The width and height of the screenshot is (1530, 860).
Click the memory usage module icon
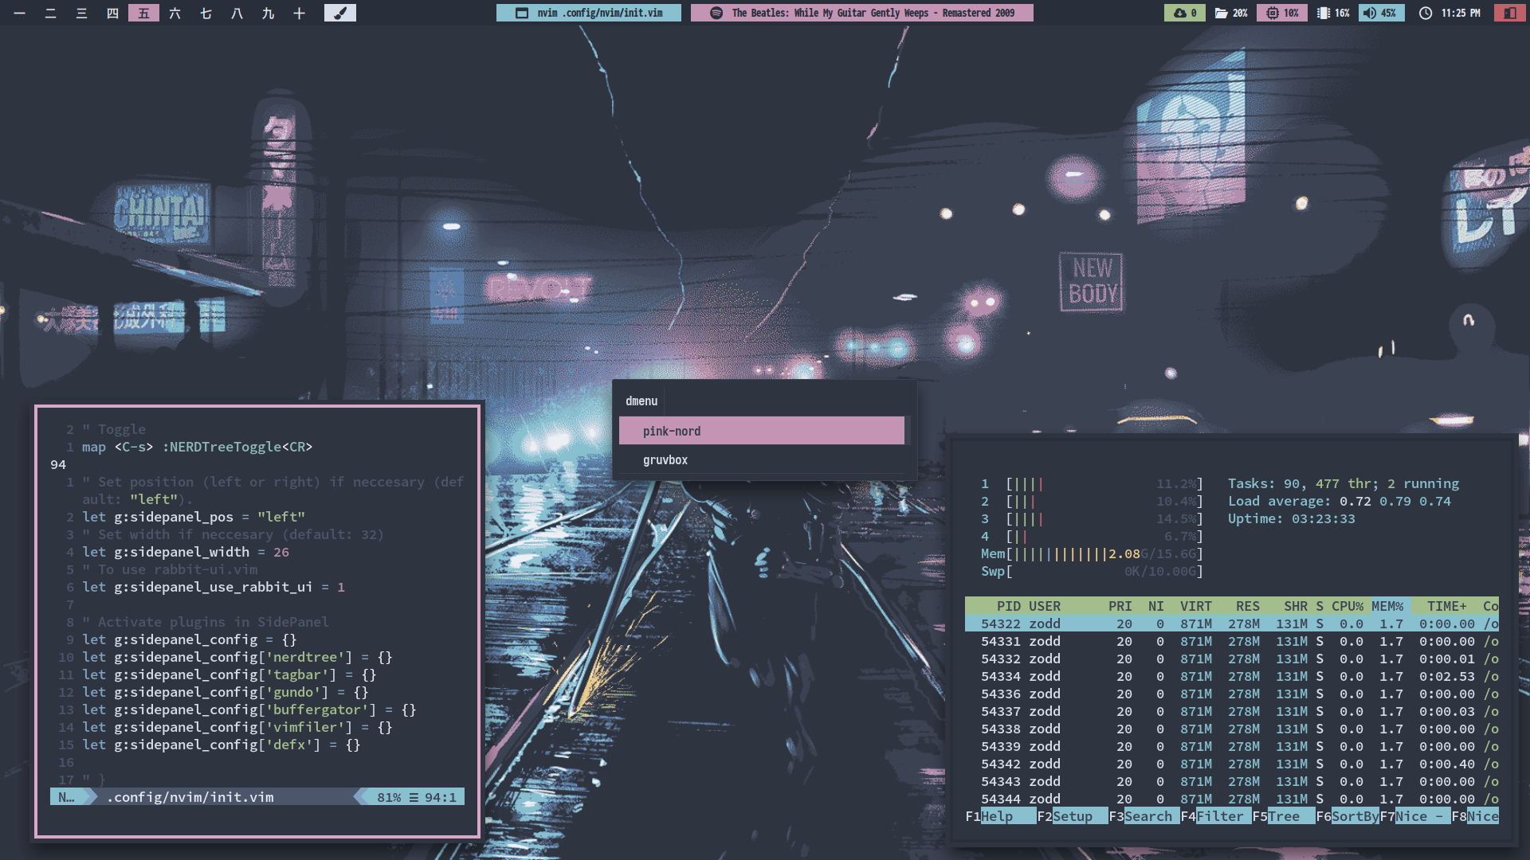point(1324,13)
